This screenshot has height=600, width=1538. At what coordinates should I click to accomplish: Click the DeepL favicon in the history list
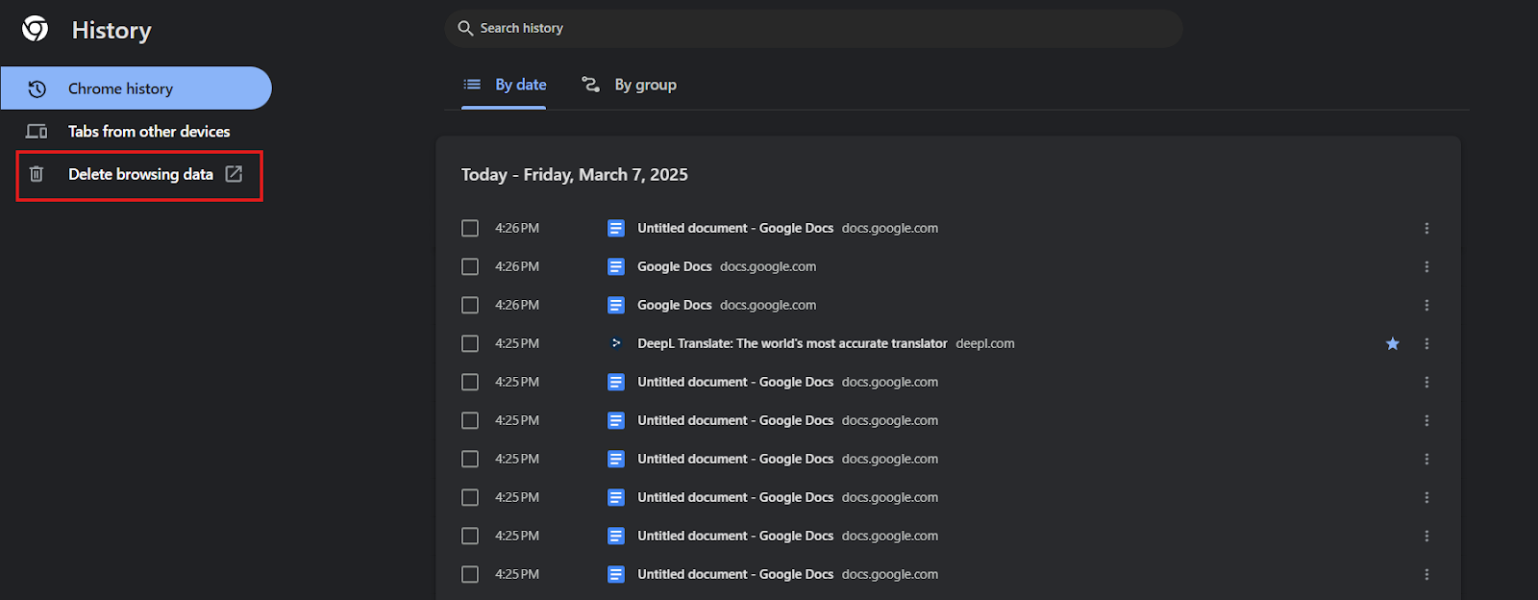tap(616, 343)
